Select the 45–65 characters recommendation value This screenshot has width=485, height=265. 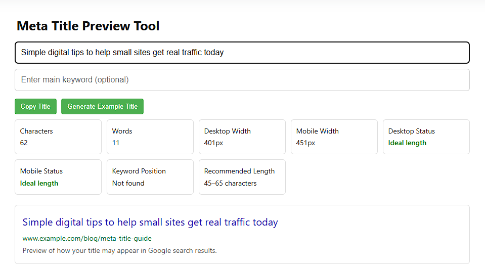(x=230, y=183)
